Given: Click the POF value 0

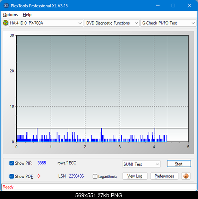Looking at the screenshot, I should tap(39, 176).
